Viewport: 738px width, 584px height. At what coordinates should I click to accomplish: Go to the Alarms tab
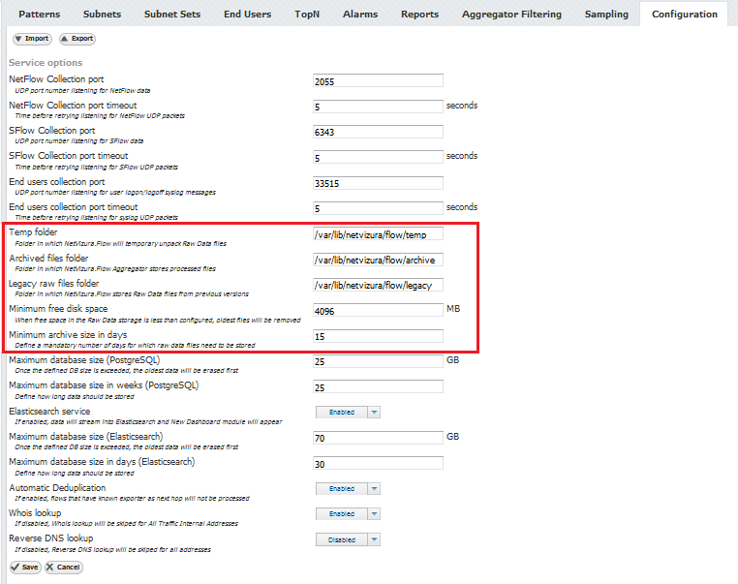click(360, 15)
